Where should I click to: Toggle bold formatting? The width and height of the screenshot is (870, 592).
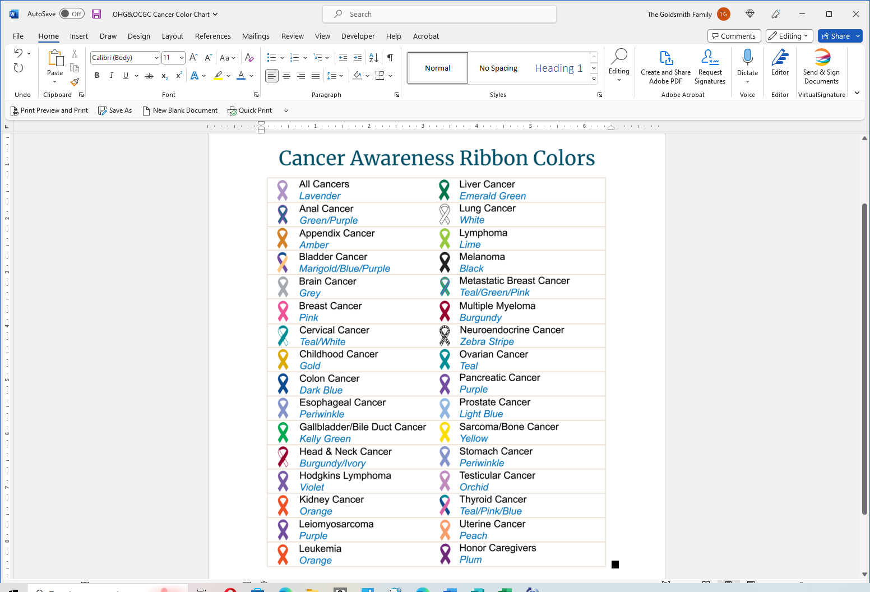pos(97,76)
